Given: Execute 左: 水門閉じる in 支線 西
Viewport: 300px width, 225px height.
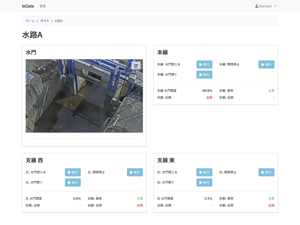Looking at the screenshot, I should [73, 172].
